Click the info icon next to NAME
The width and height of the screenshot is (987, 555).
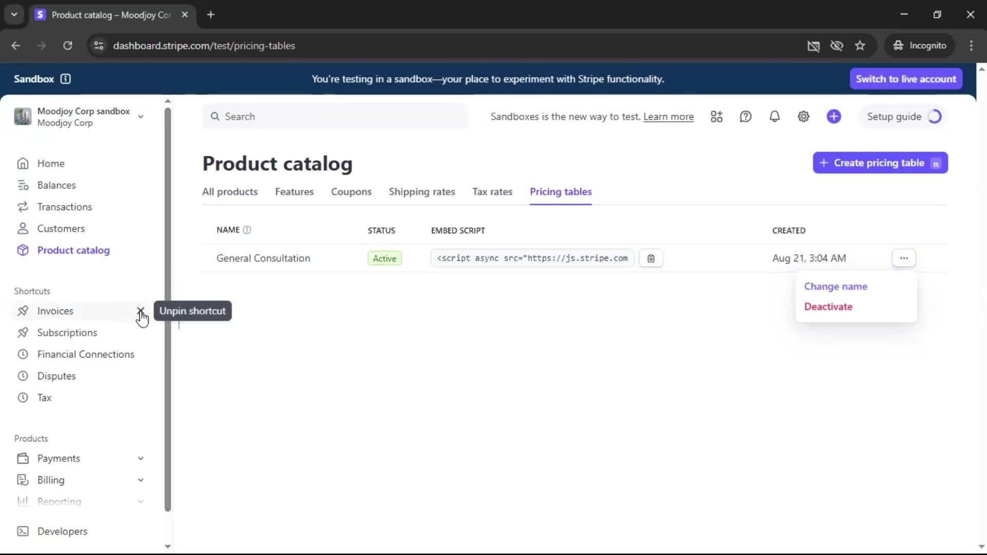tap(247, 230)
